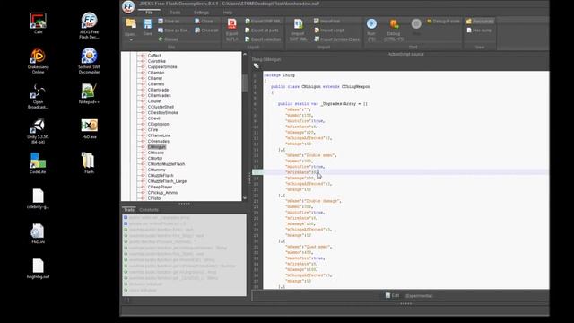
Task: Choose Save as in ribbon
Action: [x=169, y=22]
